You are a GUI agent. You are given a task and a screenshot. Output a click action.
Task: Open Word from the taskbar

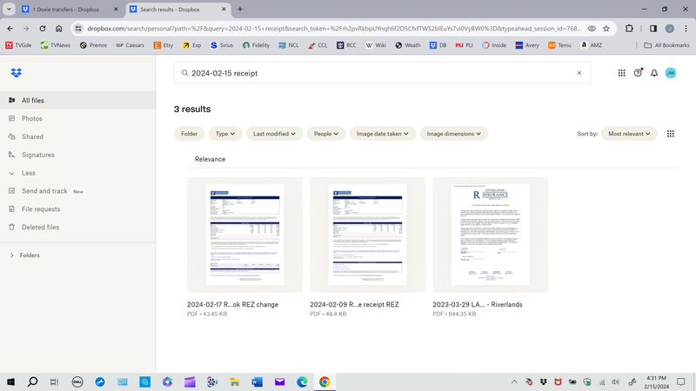(x=257, y=381)
